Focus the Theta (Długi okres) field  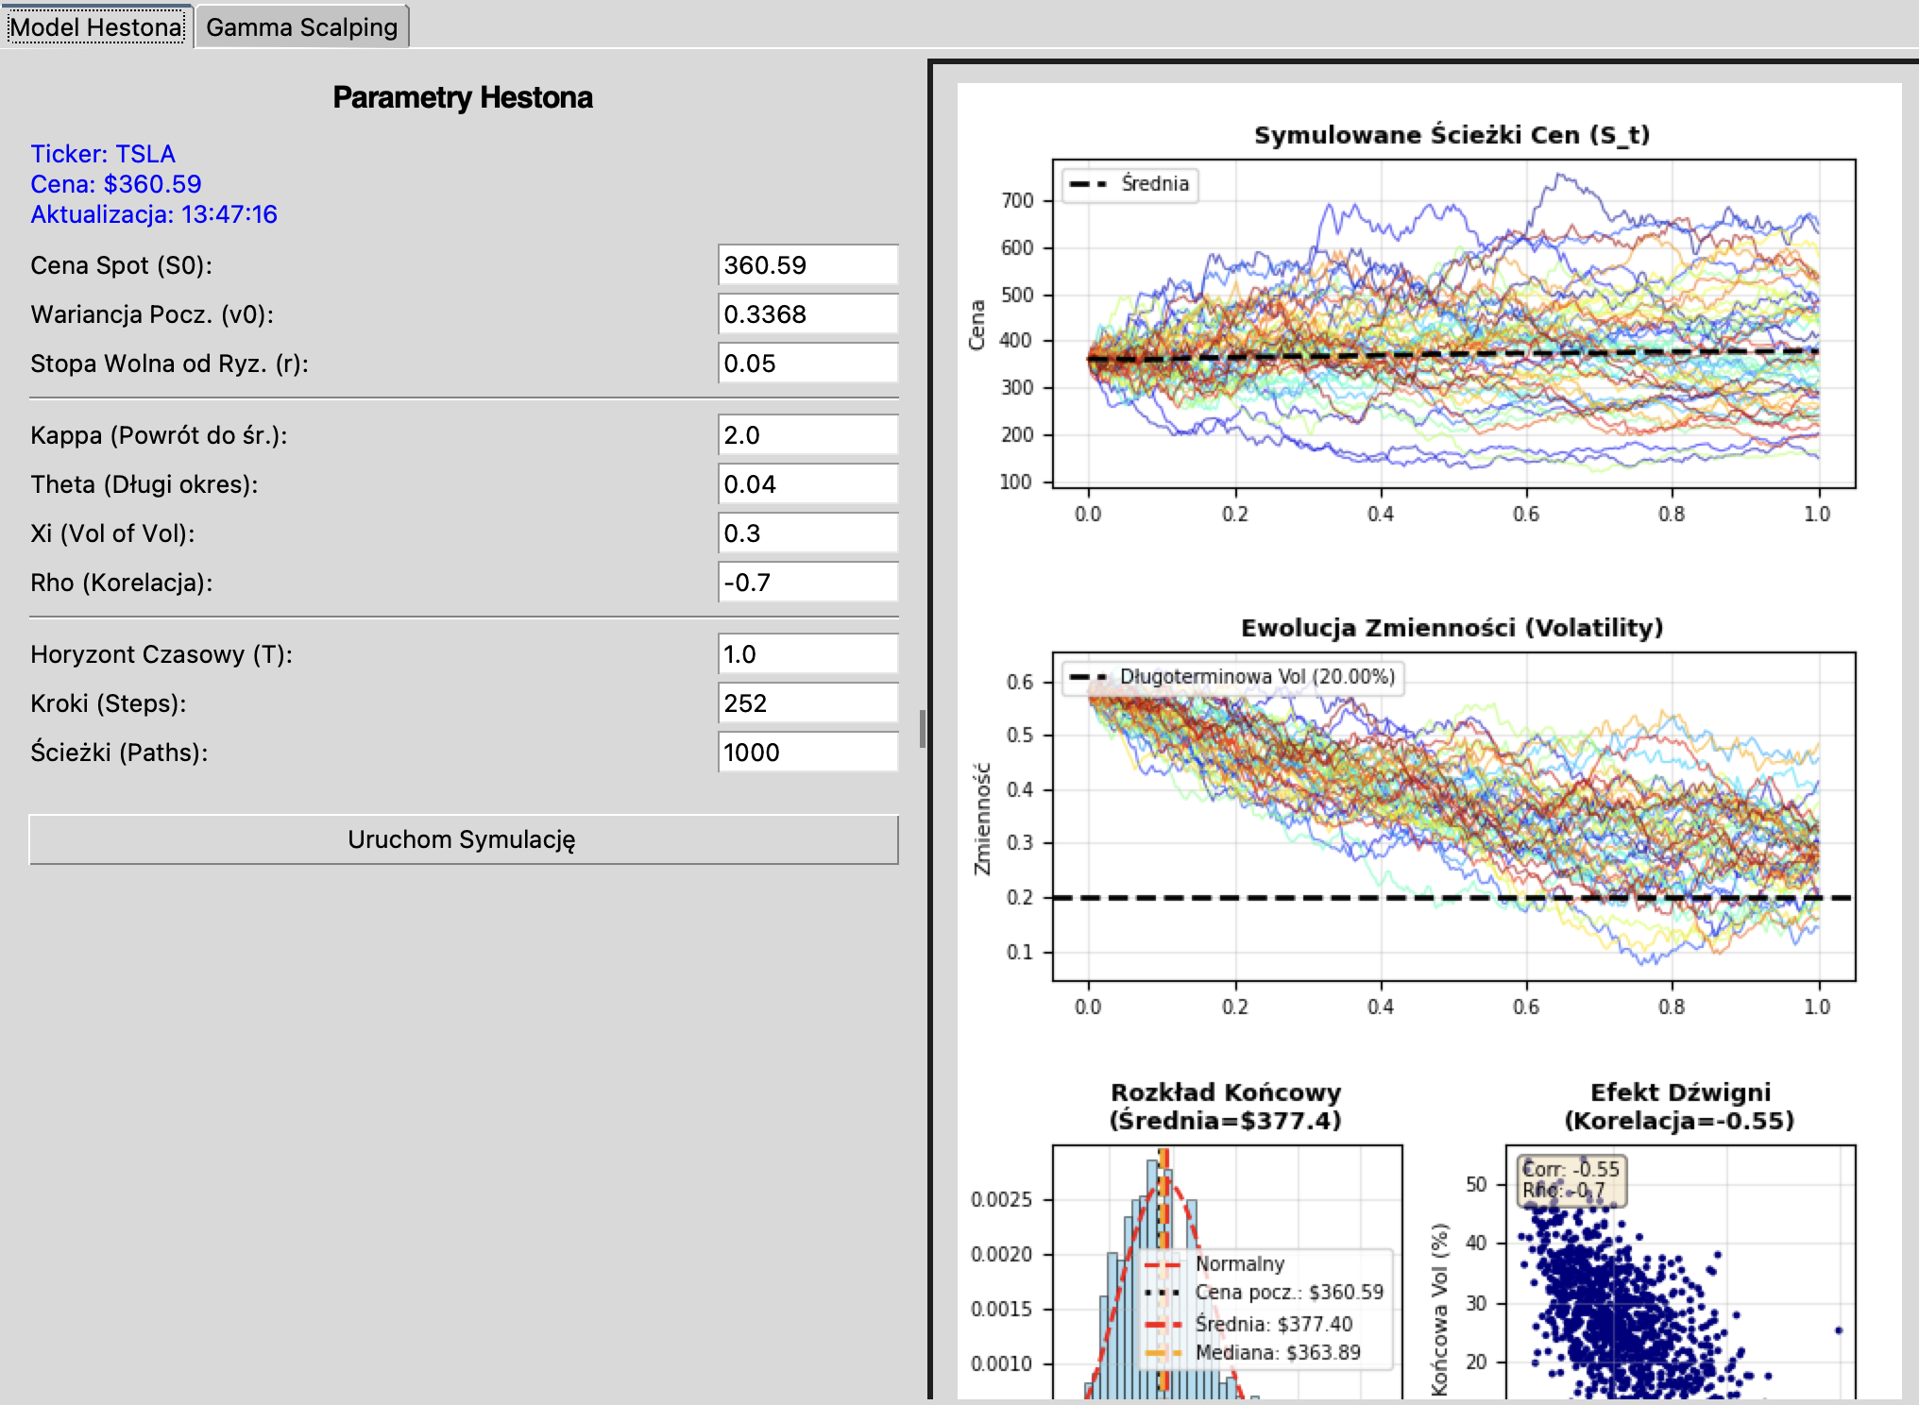(807, 484)
